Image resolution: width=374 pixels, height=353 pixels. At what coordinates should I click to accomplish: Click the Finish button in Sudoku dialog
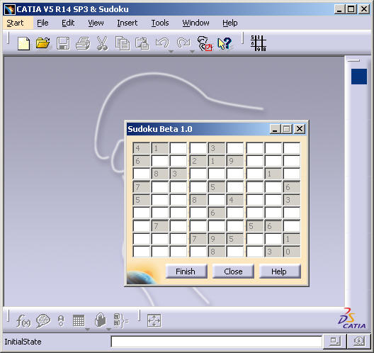coord(186,271)
